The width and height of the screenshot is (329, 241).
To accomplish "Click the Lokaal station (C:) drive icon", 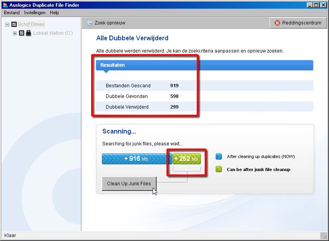I will pyautogui.click(x=29, y=33).
